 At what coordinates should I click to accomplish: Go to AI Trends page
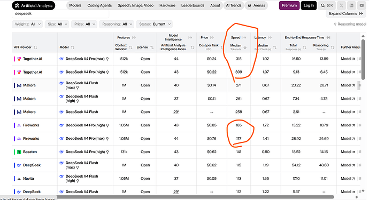point(234,5)
